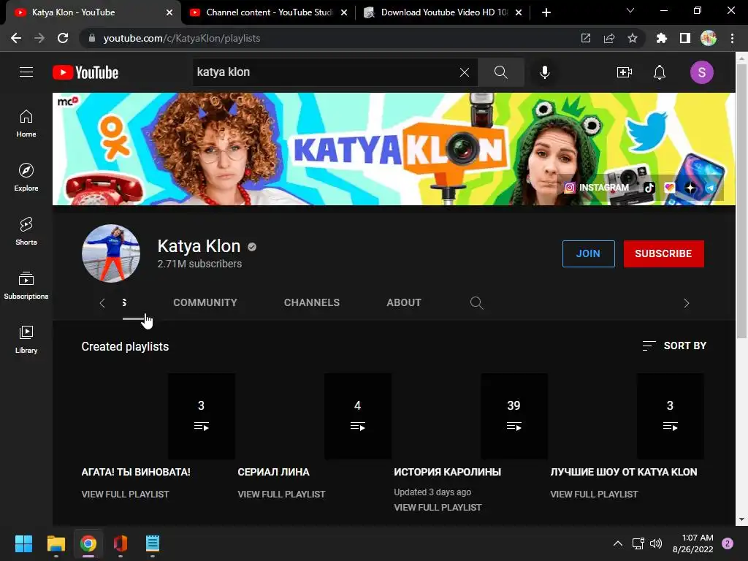Clear the search box with the X icon
Viewport: 748px width, 561px height.
[x=464, y=72]
